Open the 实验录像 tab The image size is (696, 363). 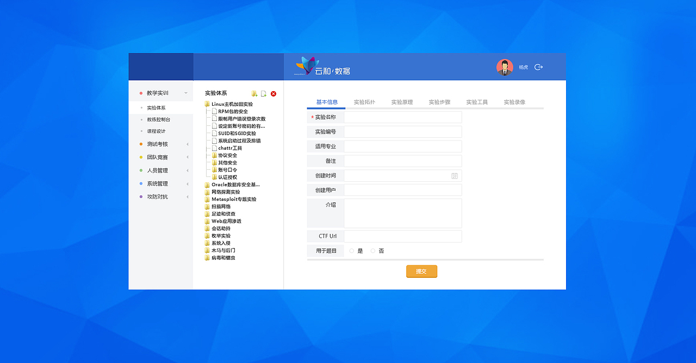coord(514,101)
